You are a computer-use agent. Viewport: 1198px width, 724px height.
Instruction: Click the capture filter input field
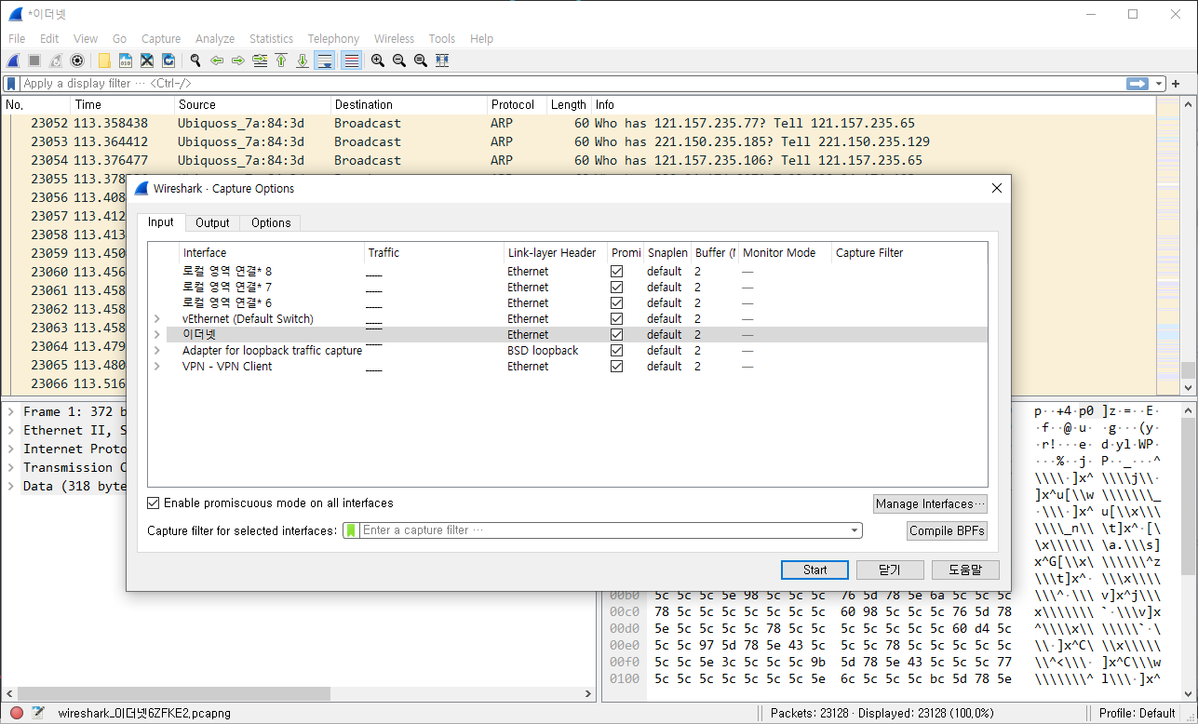point(603,530)
